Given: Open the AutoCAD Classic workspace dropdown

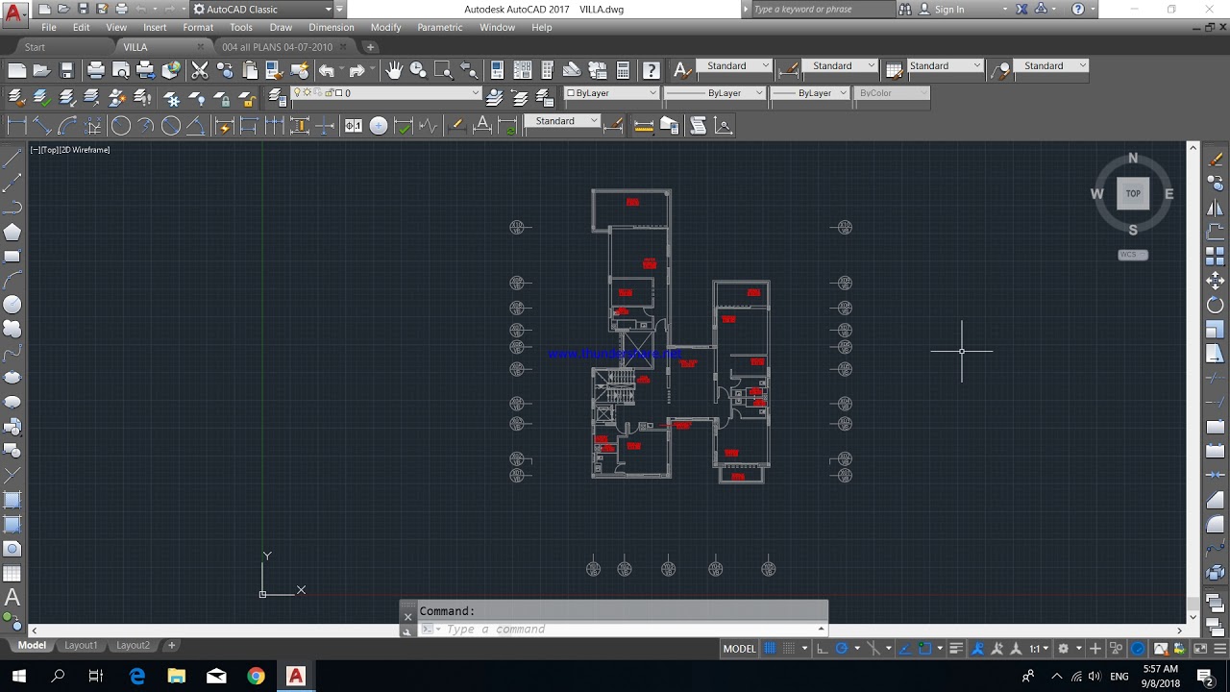Looking at the screenshot, I should click(x=328, y=10).
